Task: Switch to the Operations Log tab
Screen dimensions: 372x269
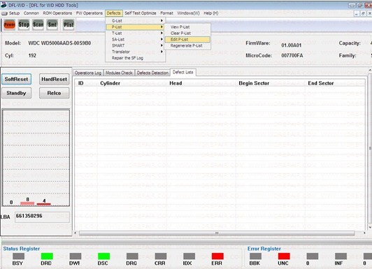Action: (88, 73)
